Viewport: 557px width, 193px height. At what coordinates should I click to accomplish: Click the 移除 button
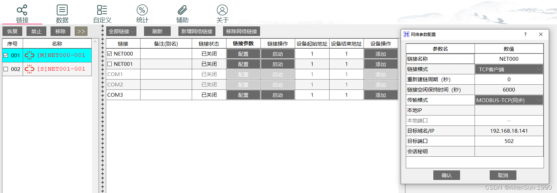pos(60,31)
